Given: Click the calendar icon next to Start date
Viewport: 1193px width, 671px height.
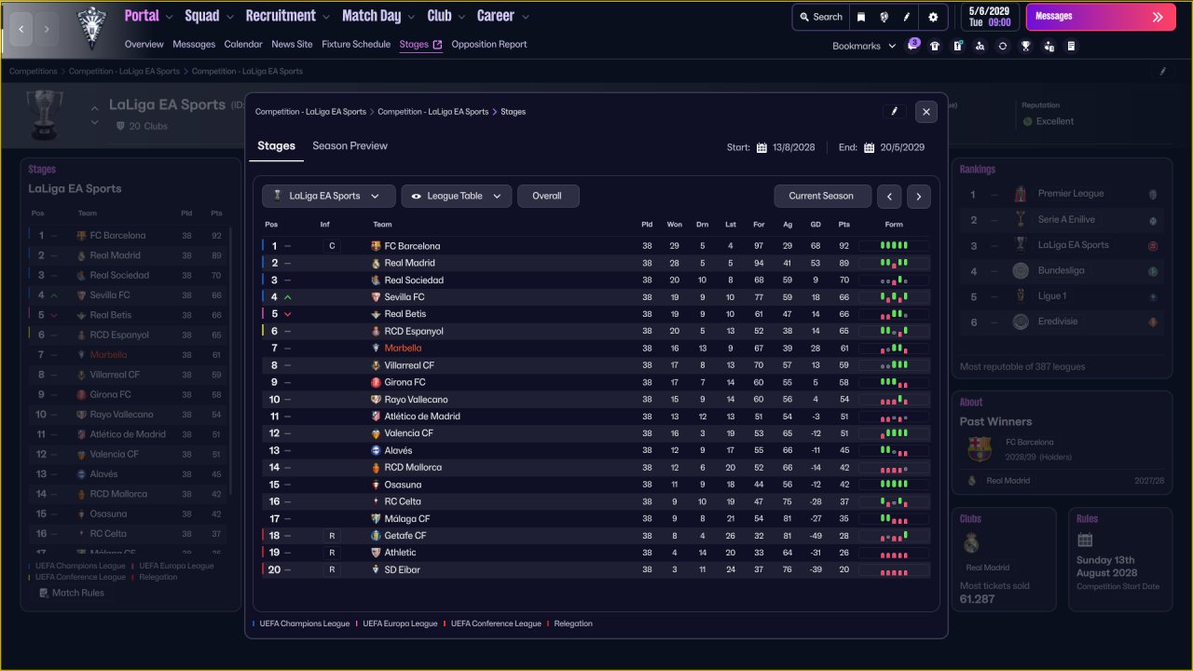Looking at the screenshot, I should point(761,147).
